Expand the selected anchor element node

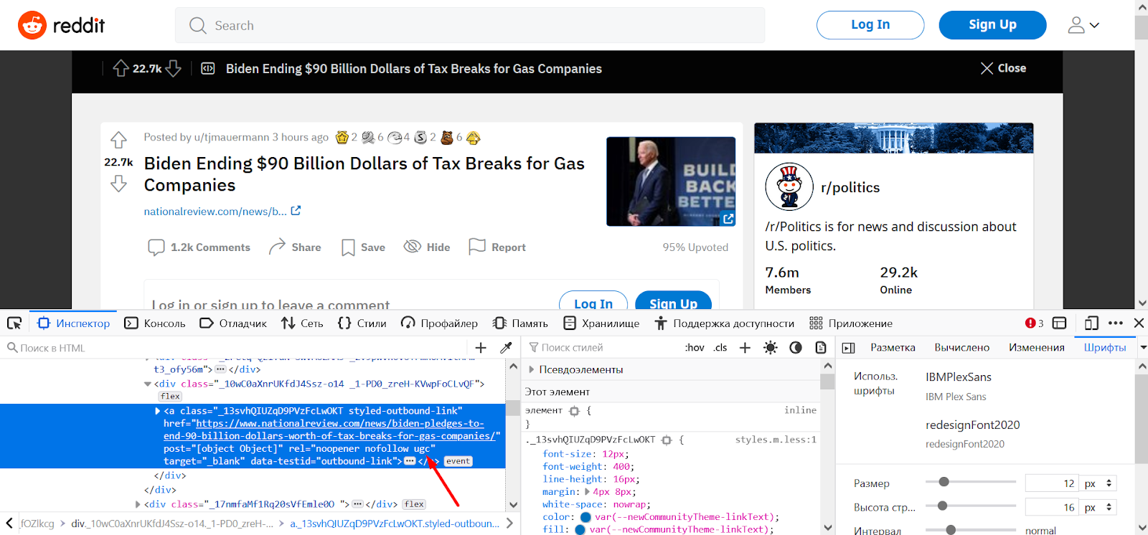tap(158, 411)
